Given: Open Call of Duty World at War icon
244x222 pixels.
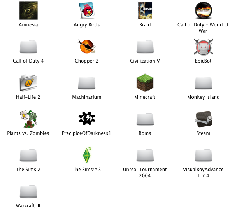Looking at the screenshot, I should point(203,10).
